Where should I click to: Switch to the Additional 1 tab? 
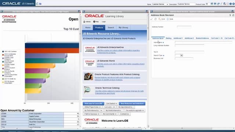(x=178, y=38)
